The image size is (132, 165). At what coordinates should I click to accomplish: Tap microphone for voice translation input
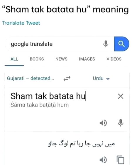pyautogui.click(x=121, y=123)
